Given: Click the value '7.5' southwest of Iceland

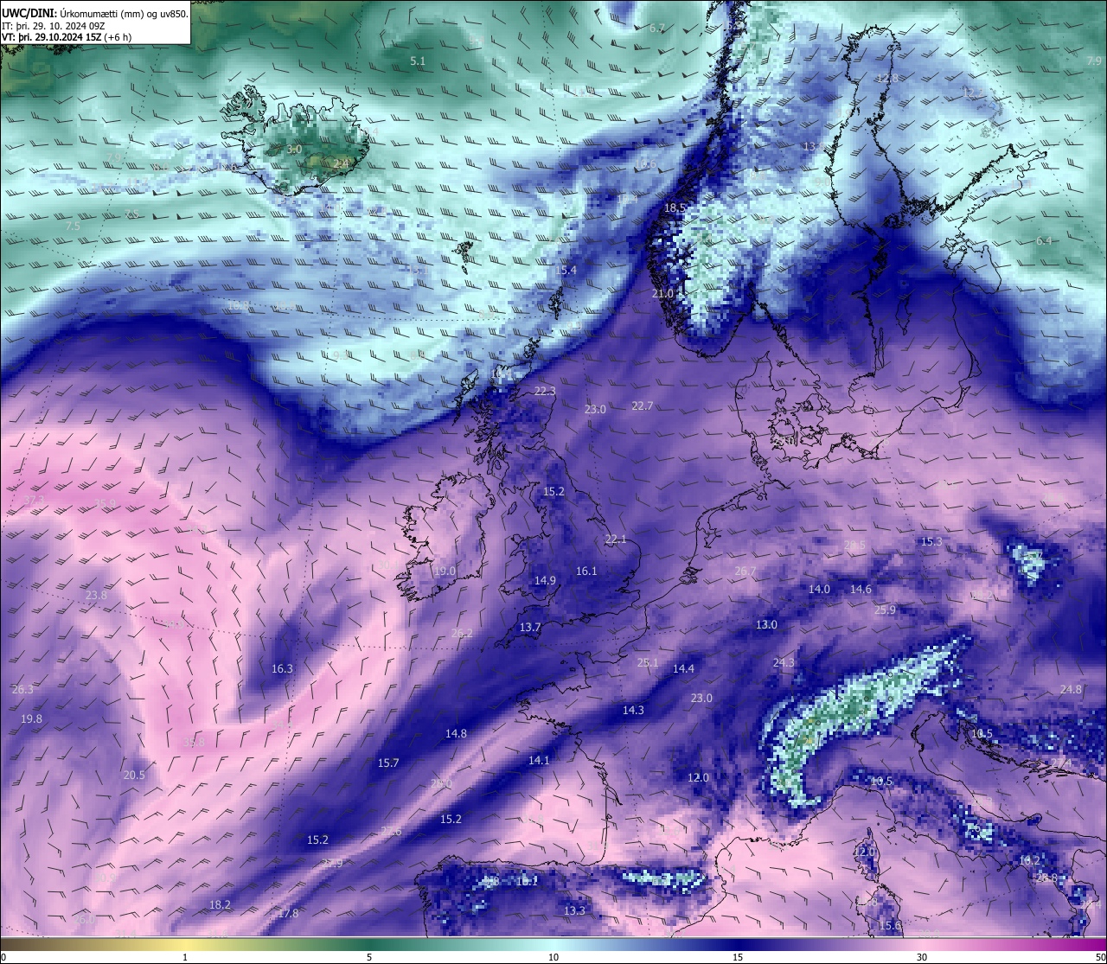Looking at the screenshot, I should click(73, 227).
